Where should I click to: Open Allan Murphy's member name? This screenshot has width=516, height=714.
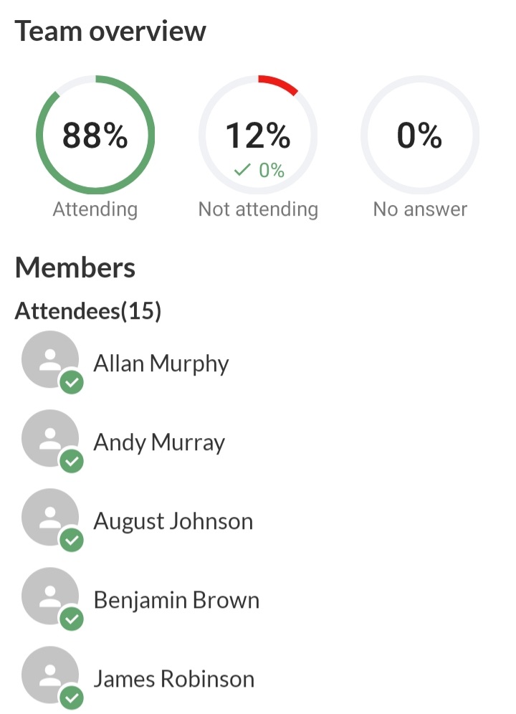click(161, 363)
